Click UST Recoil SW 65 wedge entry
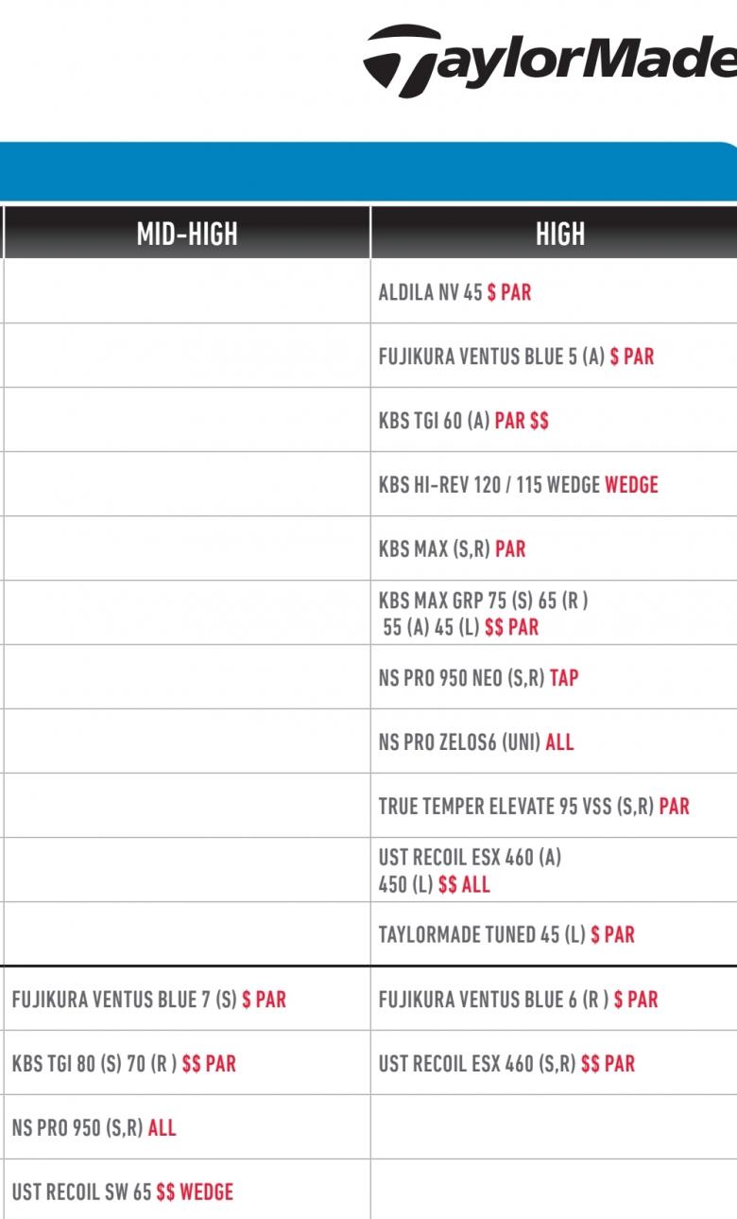The image size is (737, 1219). pyautogui.click(x=122, y=1193)
